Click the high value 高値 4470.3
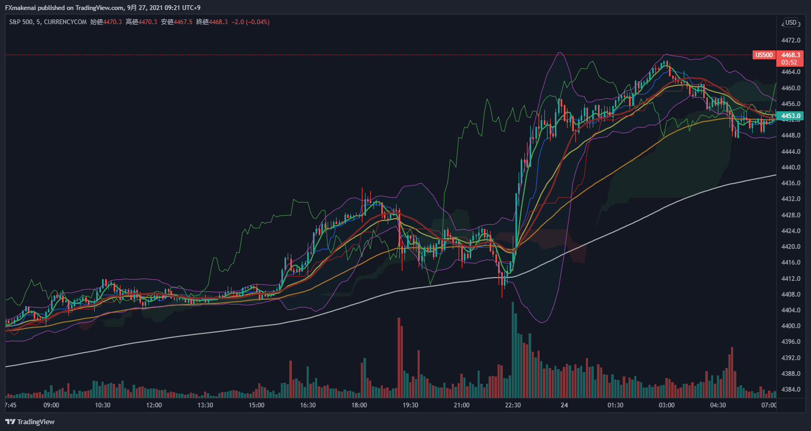The image size is (811, 431). point(141,22)
